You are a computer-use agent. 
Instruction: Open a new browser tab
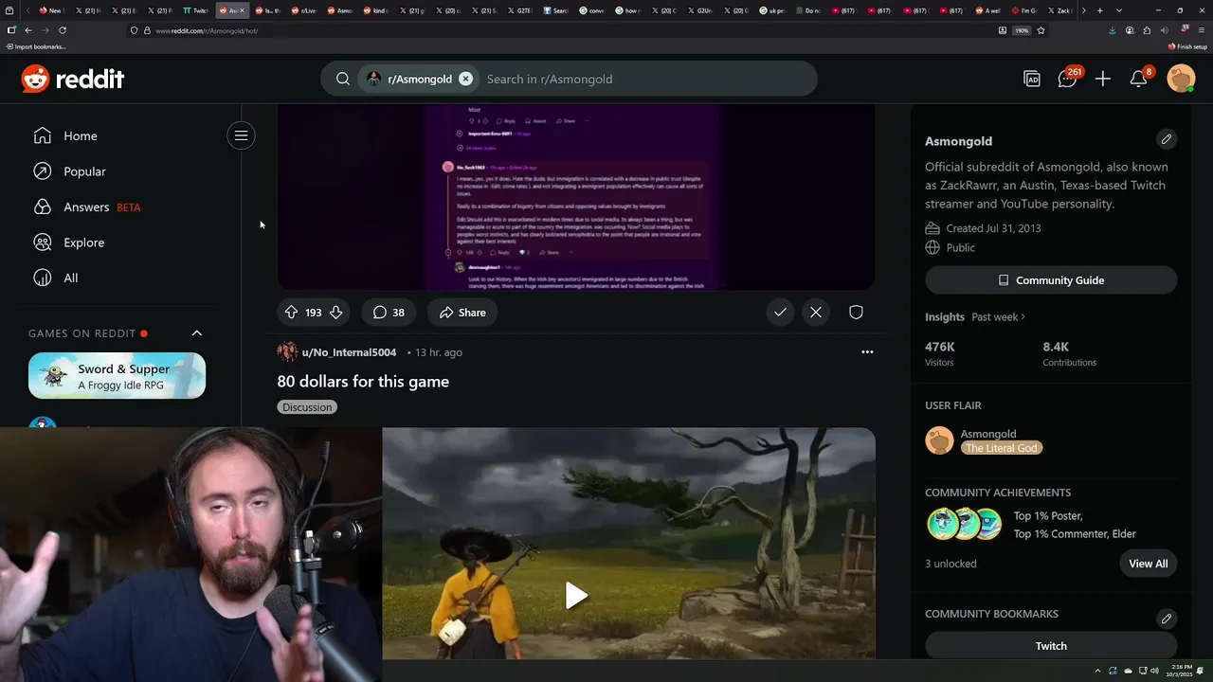(x=1099, y=10)
